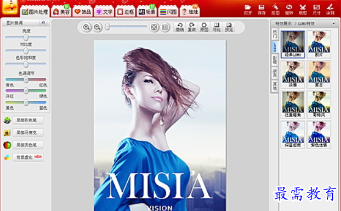Click the MISIA poster on the canvas
This screenshot has width=341, height=211.
click(x=160, y=126)
